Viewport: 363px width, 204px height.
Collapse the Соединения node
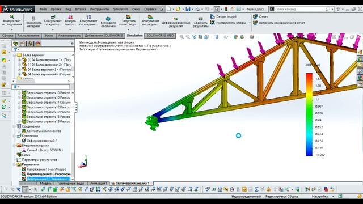coord(15,126)
